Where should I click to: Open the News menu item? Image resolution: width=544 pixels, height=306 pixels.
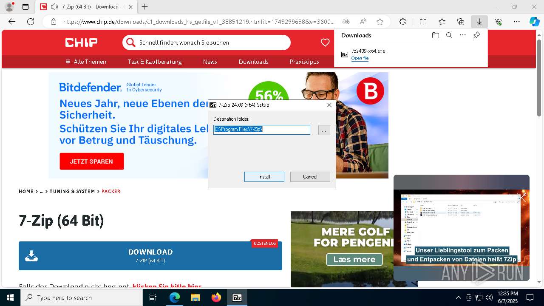tap(210, 62)
